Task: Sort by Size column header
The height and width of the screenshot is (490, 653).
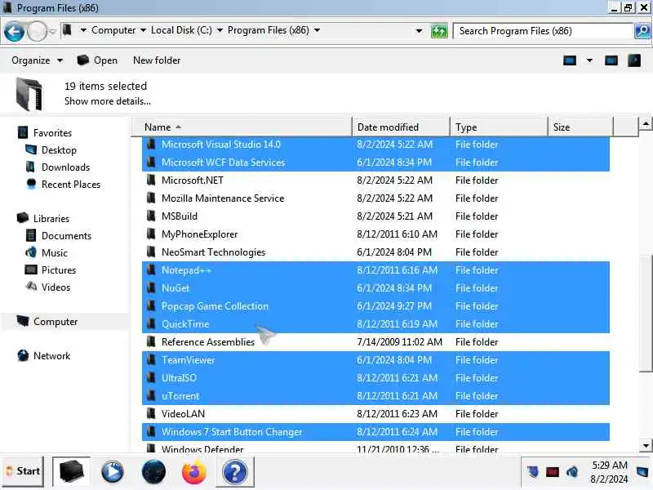Action: (580, 127)
